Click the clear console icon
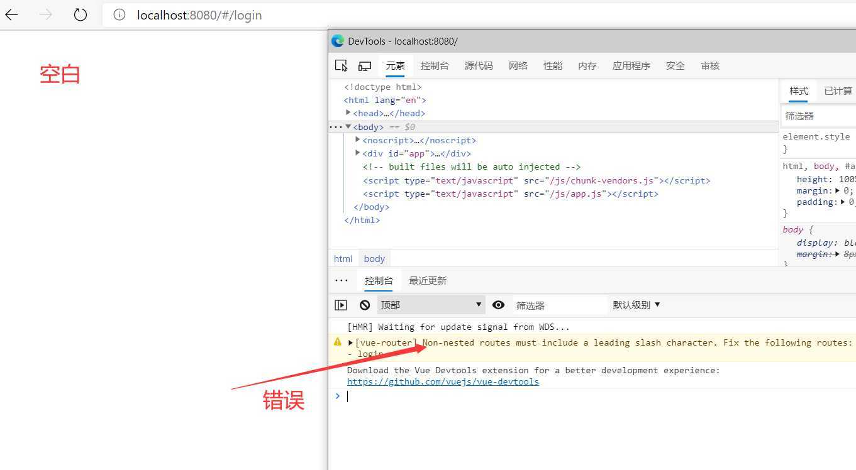This screenshot has height=470, width=856. (365, 305)
